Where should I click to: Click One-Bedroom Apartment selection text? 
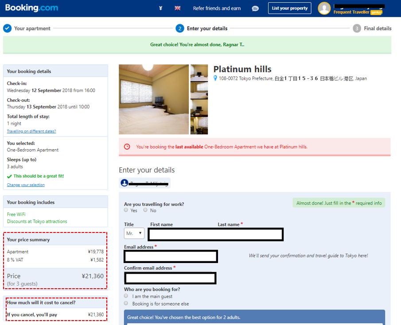coord(32,150)
